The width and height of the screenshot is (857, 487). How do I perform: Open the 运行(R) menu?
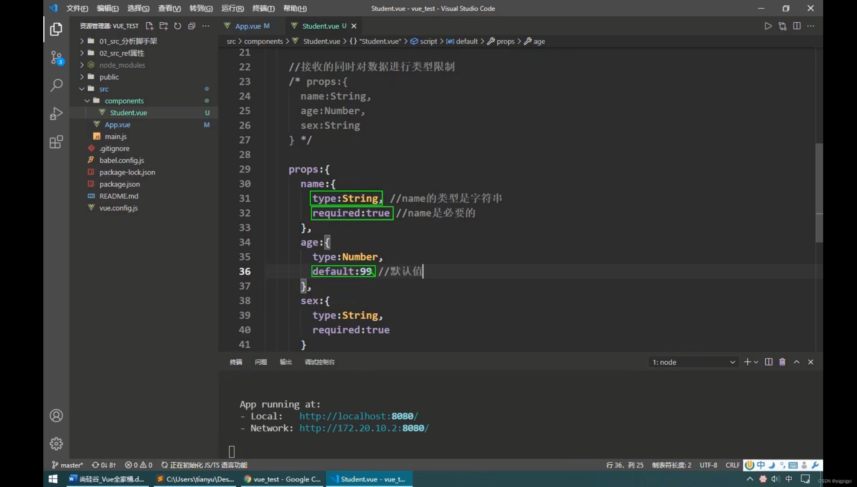[x=233, y=8]
